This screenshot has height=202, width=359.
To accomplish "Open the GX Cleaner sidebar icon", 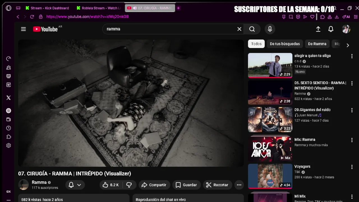I will coord(8,67).
